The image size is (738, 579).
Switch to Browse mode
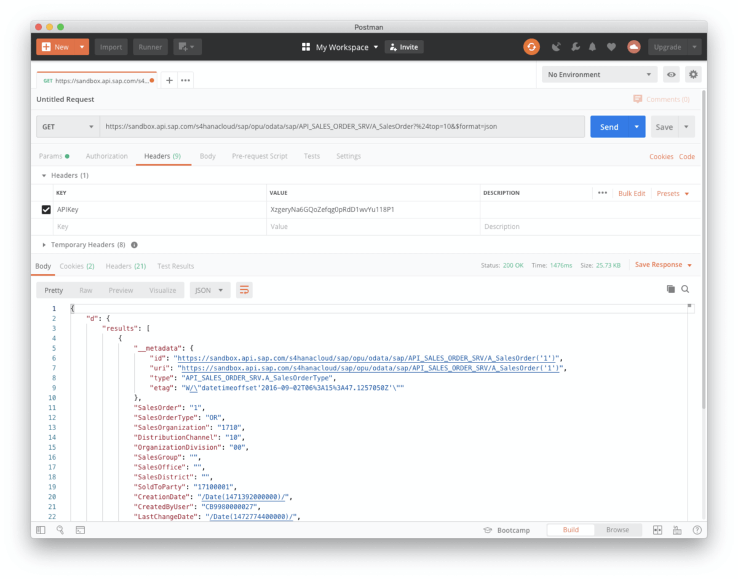[617, 530]
